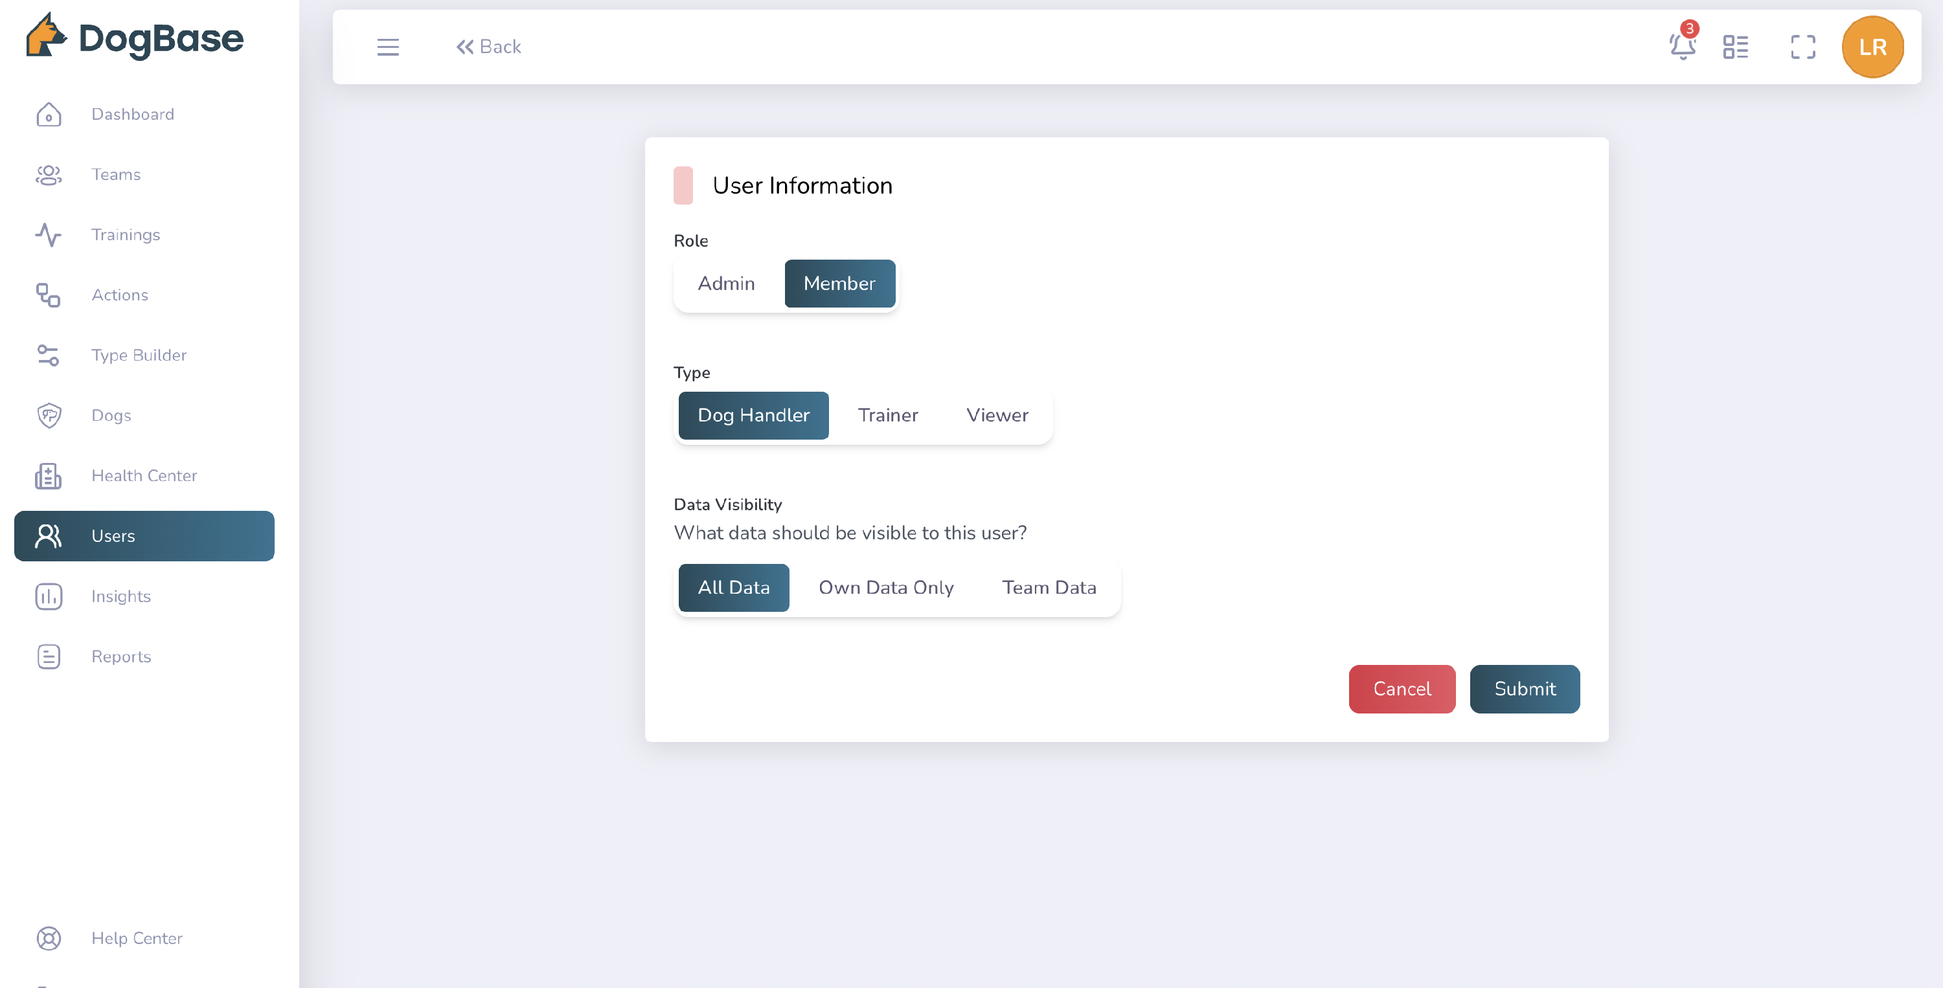Toggle the hamburger sidebar menu icon
This screenshot has width=1943, height=988.
point(388,47)
